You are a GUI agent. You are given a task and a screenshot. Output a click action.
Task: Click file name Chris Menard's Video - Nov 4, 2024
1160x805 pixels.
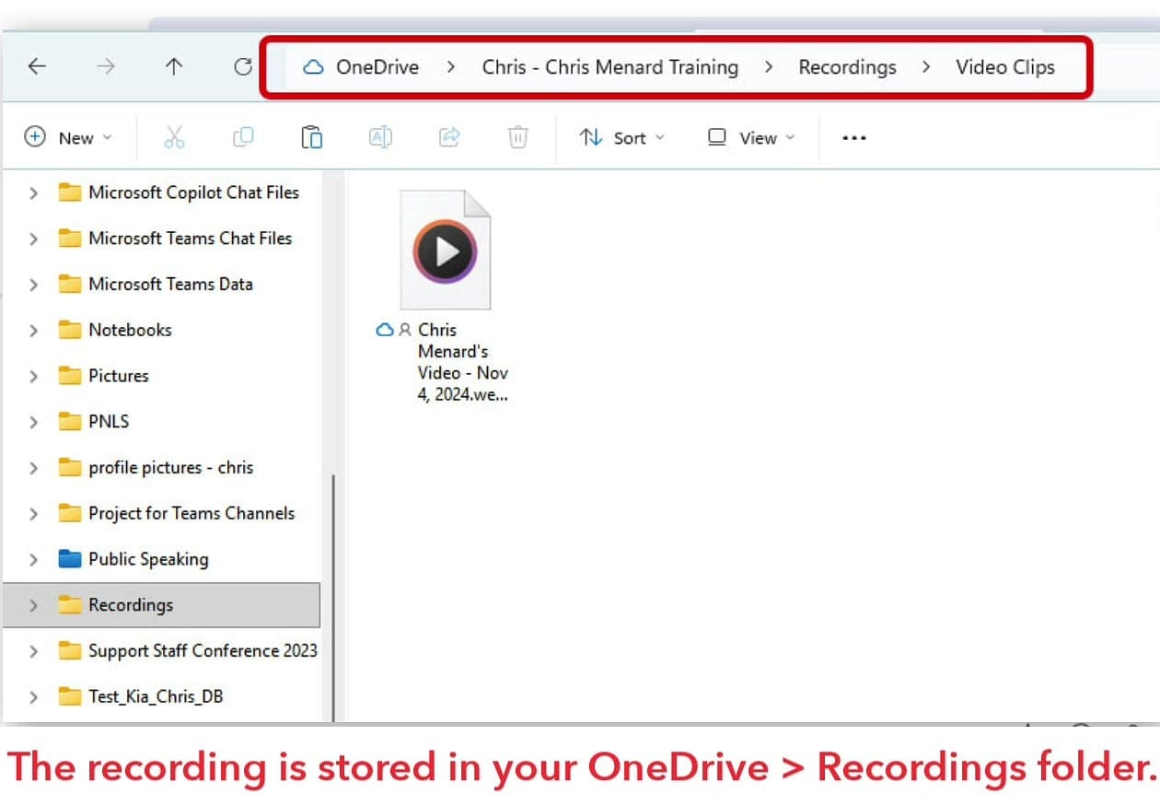(463, 362)
